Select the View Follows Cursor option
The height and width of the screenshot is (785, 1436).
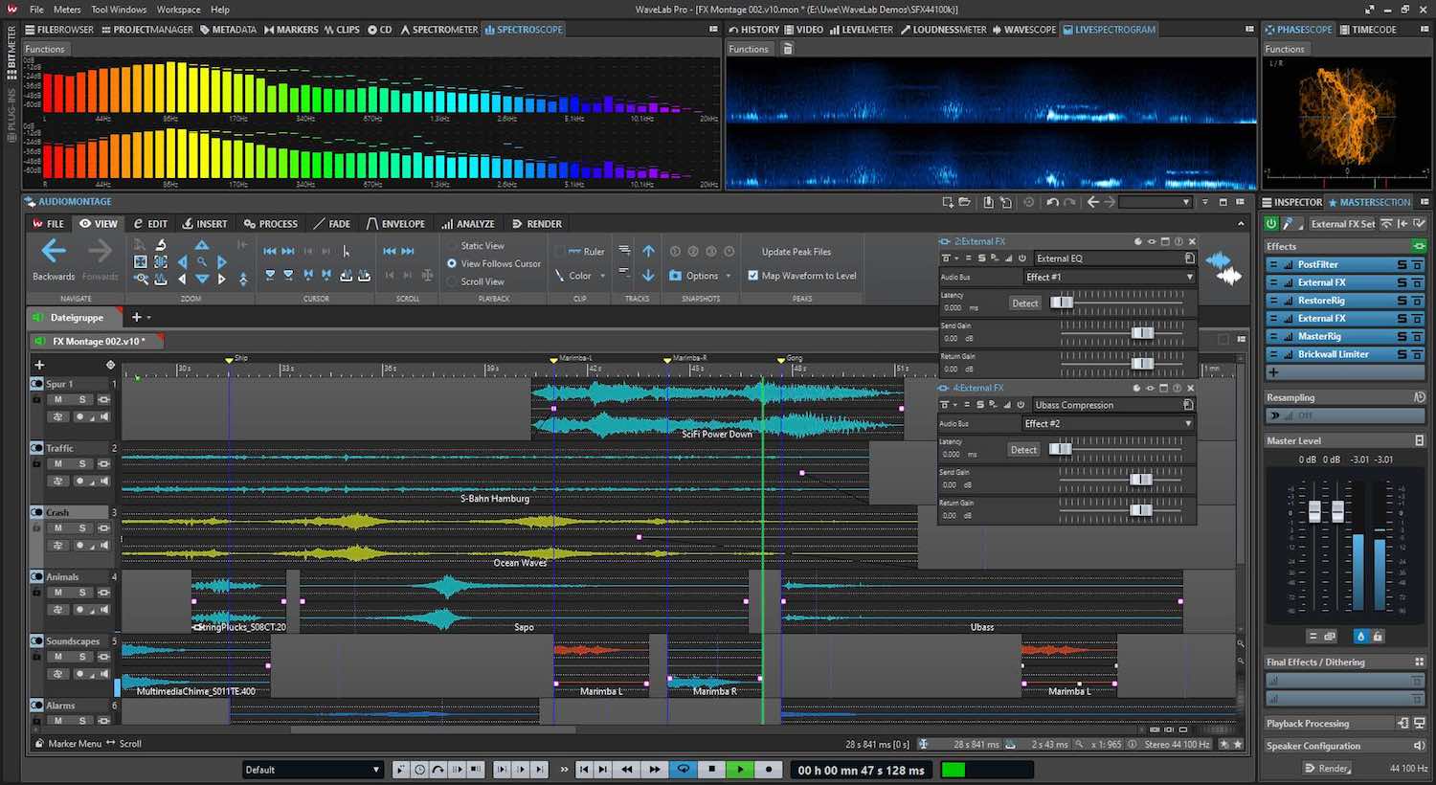452,263
